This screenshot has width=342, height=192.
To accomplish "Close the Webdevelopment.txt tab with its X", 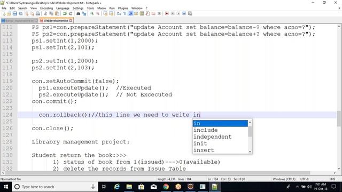I will 71,21.
